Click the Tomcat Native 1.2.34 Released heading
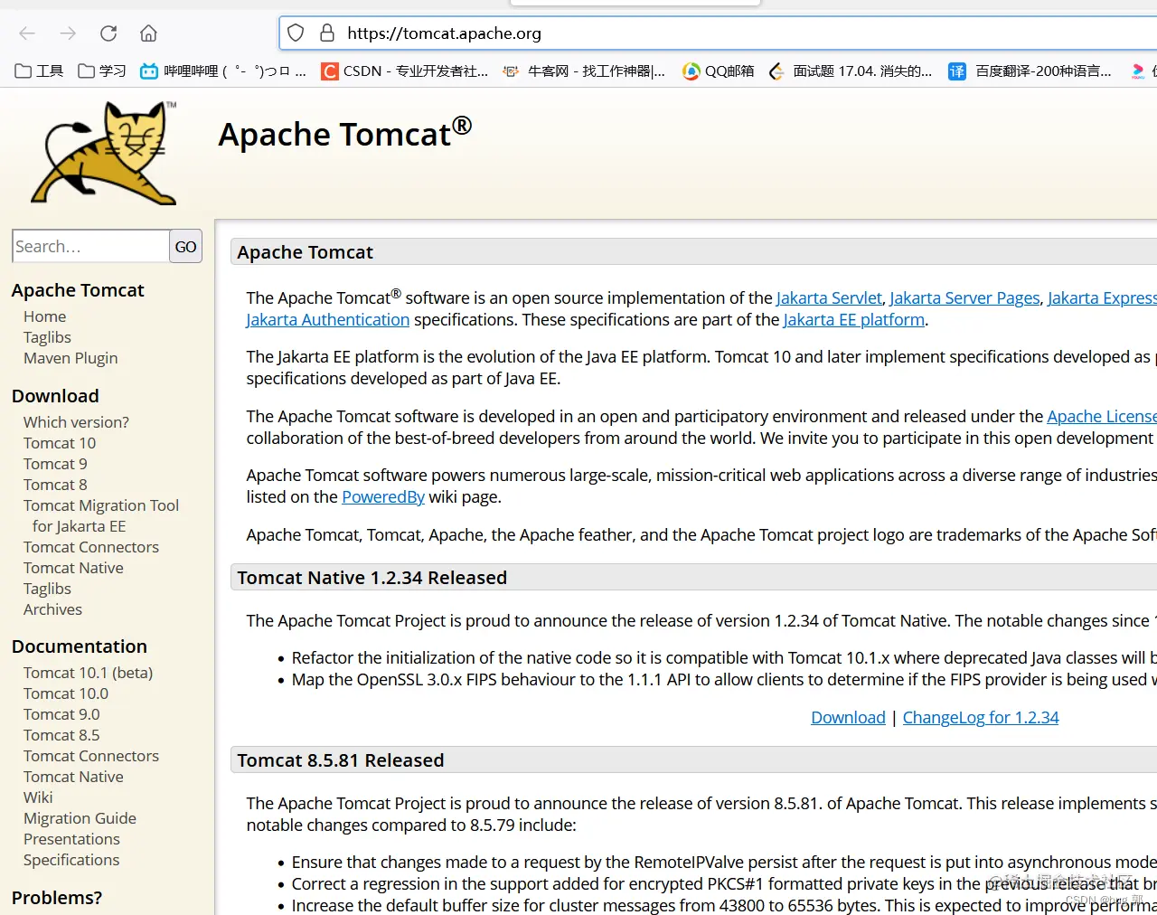This screenshot has width=1157, height=915. 372,578
